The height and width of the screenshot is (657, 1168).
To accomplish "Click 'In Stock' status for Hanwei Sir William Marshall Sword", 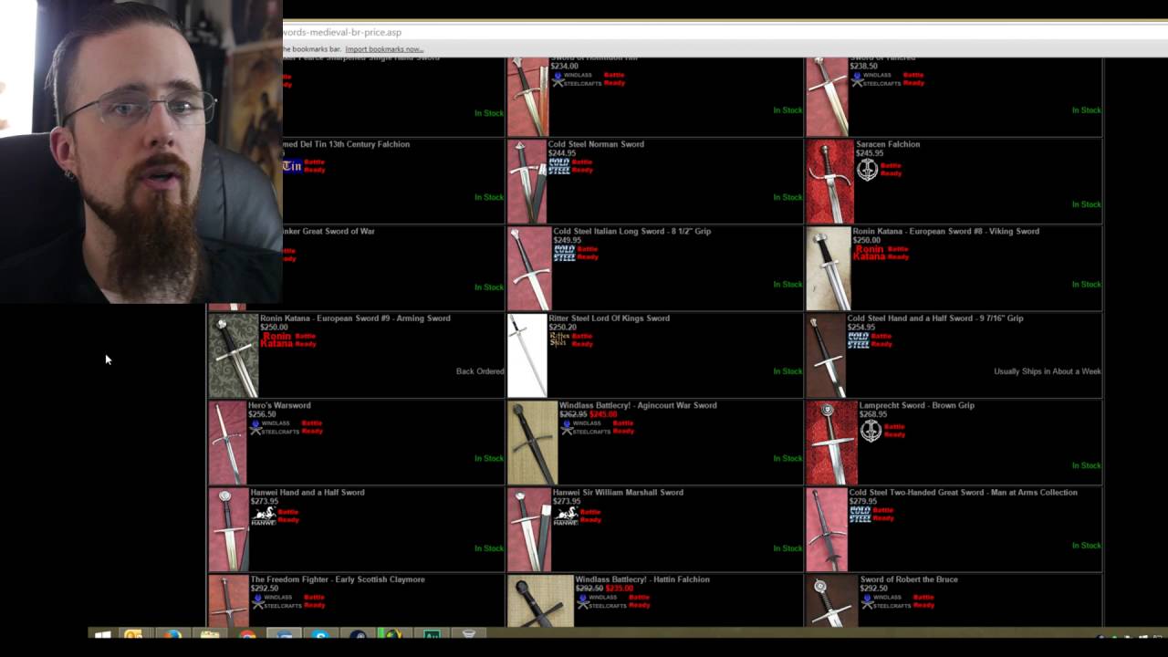I will pos(788,548).
